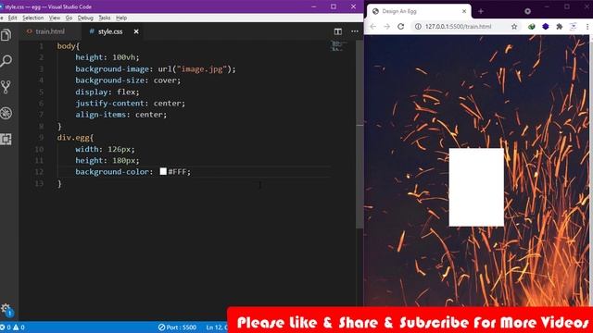Click the div.egg selector on line 9

(x=74, y=138)
